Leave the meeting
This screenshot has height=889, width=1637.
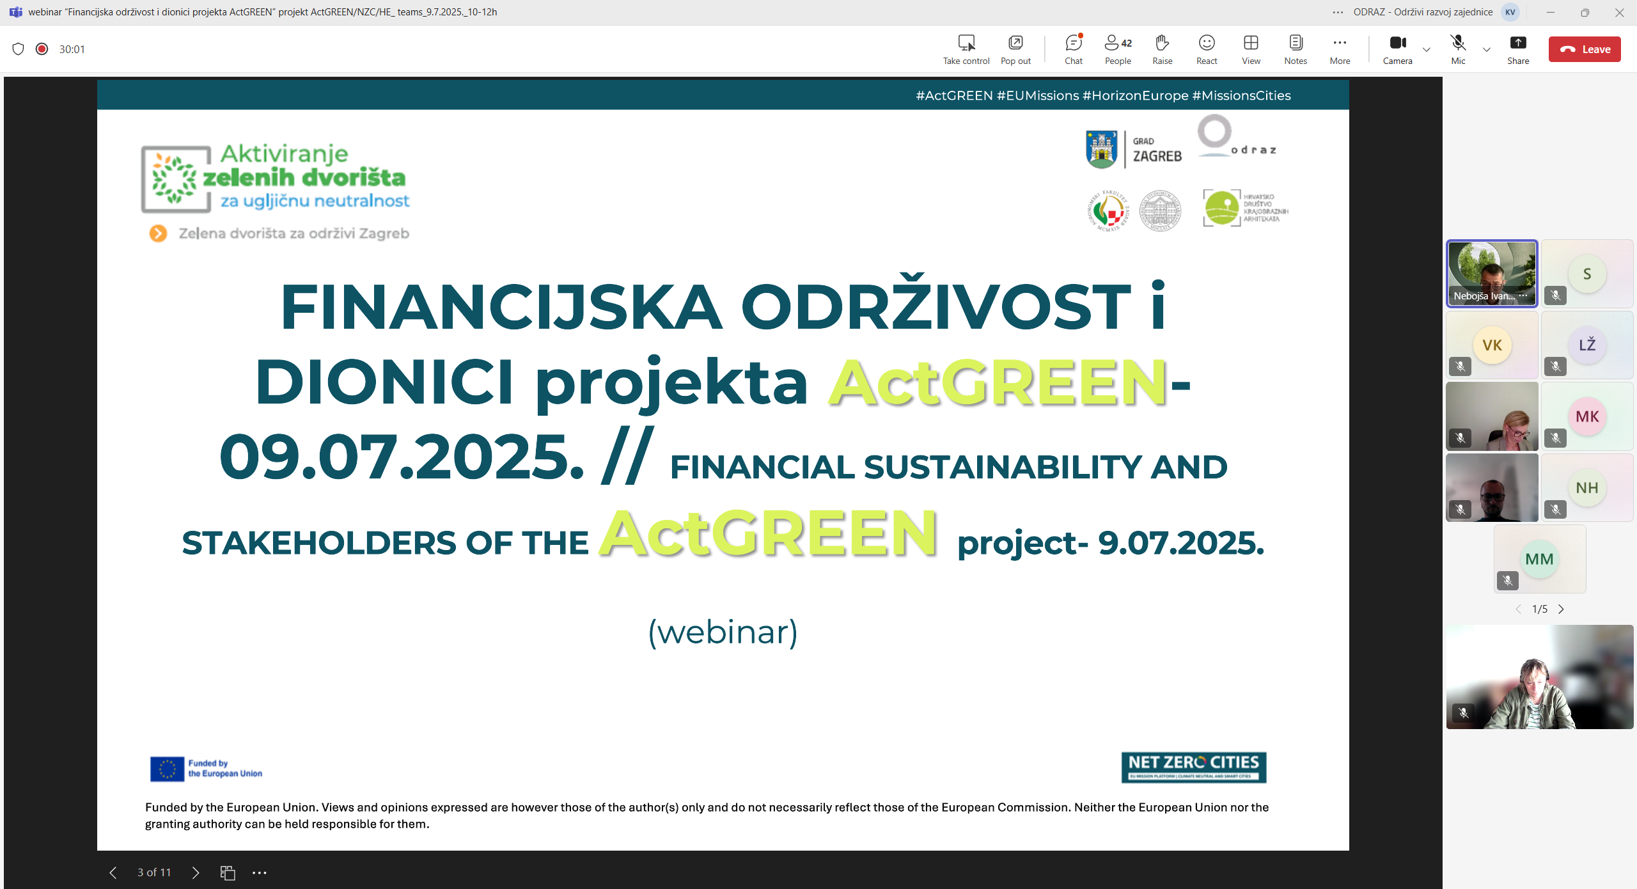click(x=1585, y=49)
